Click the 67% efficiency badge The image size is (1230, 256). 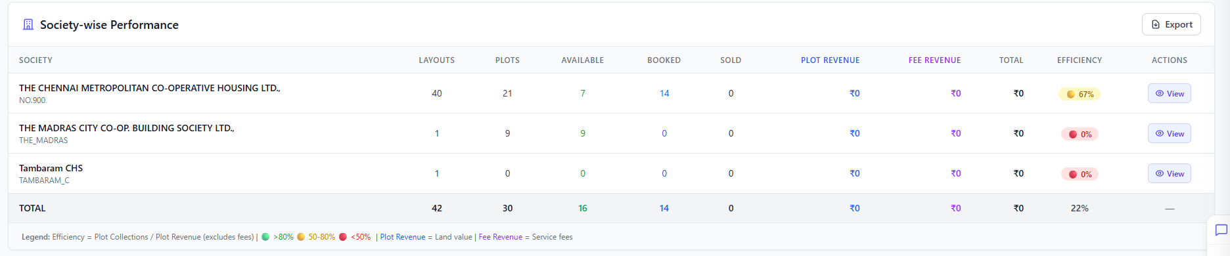click(x=1080, y=94)
